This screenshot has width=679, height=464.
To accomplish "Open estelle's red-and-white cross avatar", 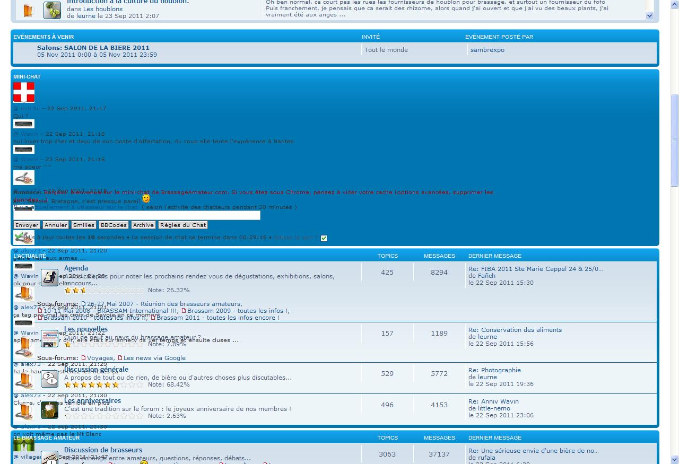I will point(24,92).
